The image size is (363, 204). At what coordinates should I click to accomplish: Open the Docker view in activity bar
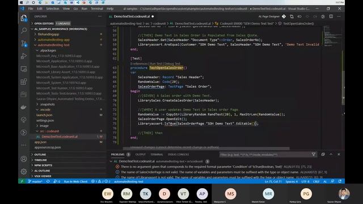(24, 107)
